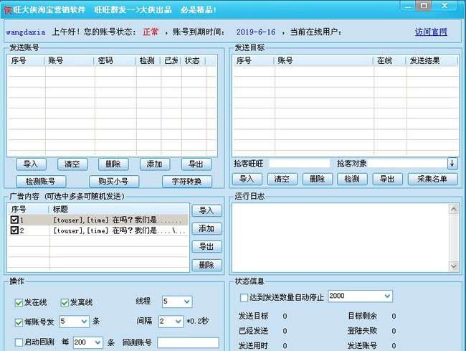This screenshot has width=466, height=351.
Task: Enable the 发在线 checkbox
Action: click(19, 302)
